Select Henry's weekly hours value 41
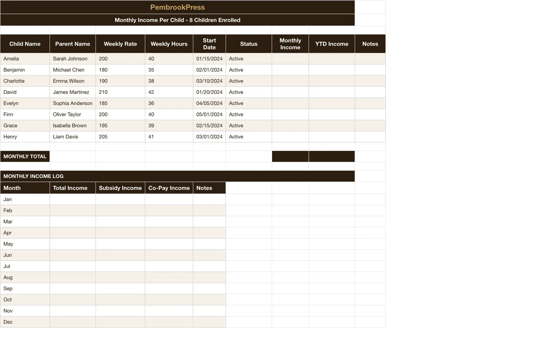This screenshot has width=538, height=346. (x=169, y=137)
